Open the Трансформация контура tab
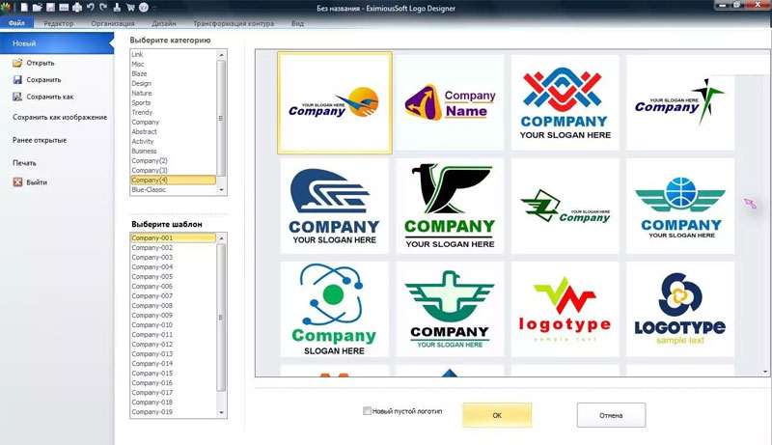Viewport: 772px width, 445px height. click(234, 23)
